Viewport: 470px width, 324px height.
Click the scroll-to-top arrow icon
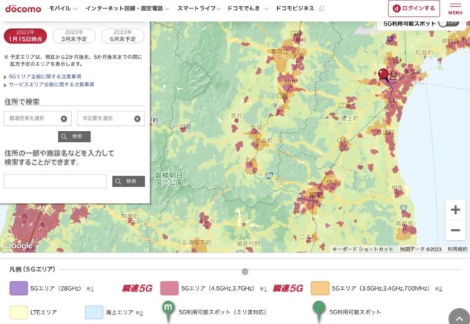(459, 318)
